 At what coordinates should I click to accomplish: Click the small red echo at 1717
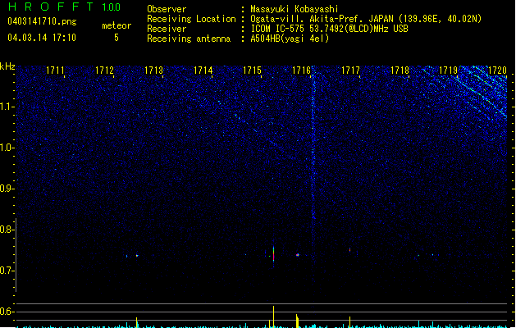click(349, 250)
